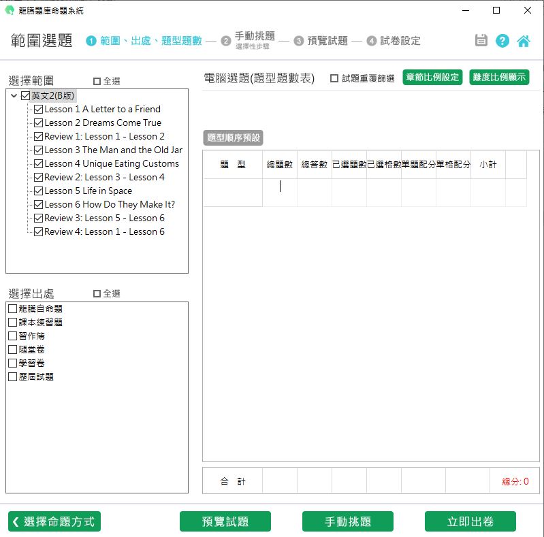Image resolution: width=544 pixels, height=537 pixels.
Task: Uncheck Lesson 5 Life in Space
Action: 39,191
